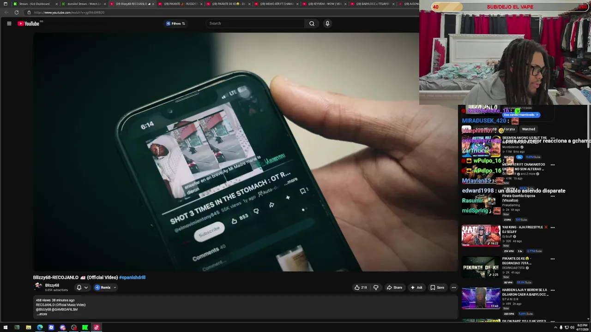
Task: Open the volume control in tray
Action: [572, 327]
